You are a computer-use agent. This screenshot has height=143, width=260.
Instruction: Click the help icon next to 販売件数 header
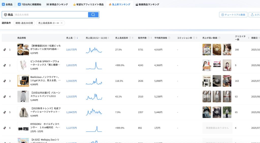point(148,38)
